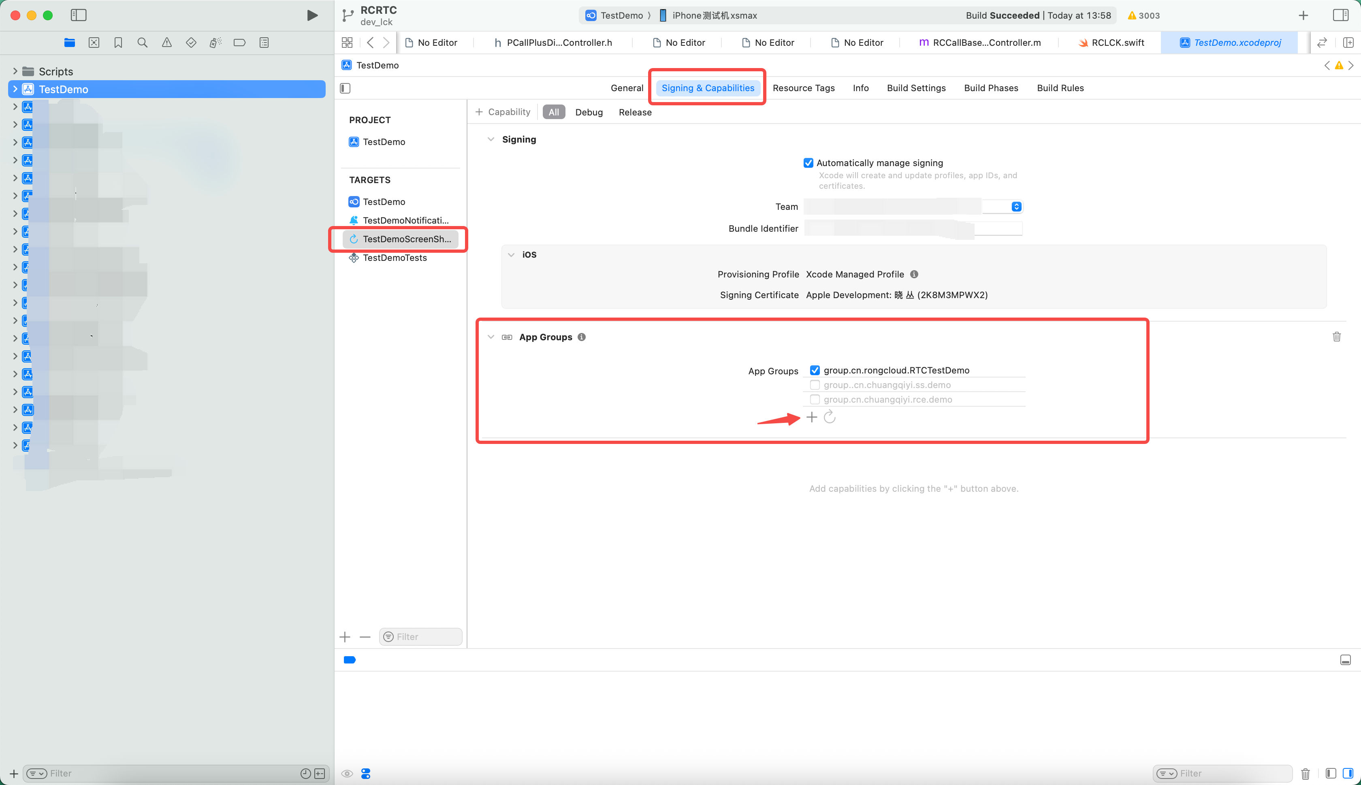Viewport: 1361px width, 785px height.
Task: Select the TestDemoScreenSh... target
Action: 400,239
